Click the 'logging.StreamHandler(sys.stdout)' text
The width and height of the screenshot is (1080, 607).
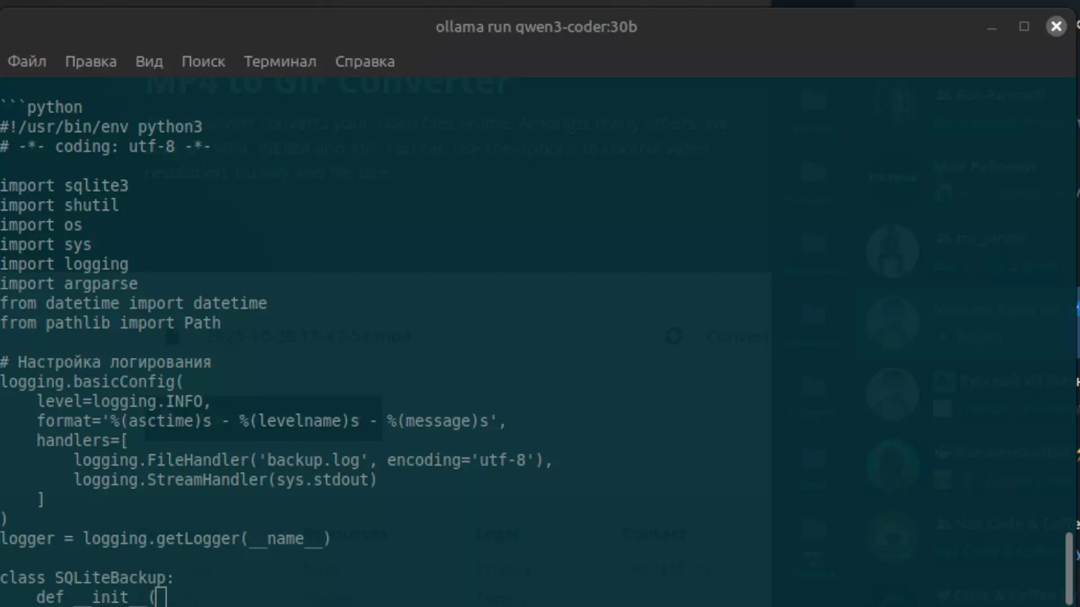coord(225,480)
